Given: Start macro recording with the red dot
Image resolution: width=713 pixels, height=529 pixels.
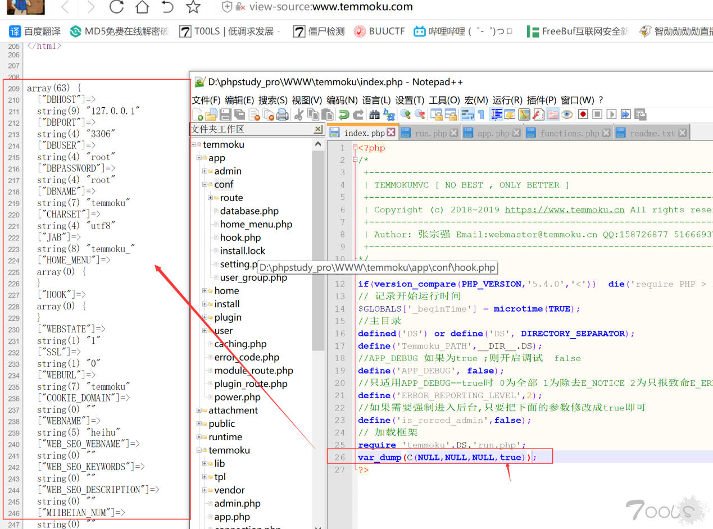Looking at the screenshot, I should [583, 115].
